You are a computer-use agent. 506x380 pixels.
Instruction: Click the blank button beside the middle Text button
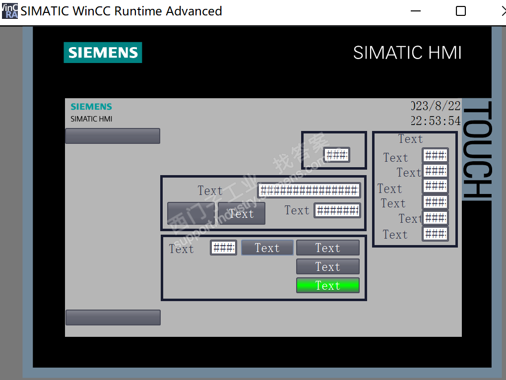point(191,213)
